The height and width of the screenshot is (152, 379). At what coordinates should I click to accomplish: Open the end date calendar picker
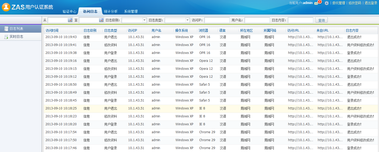click(x=101, y=20)
